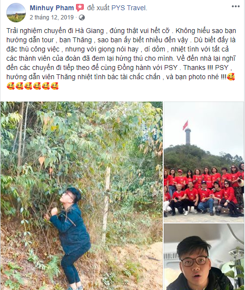Click the first line of the review text

121,31
